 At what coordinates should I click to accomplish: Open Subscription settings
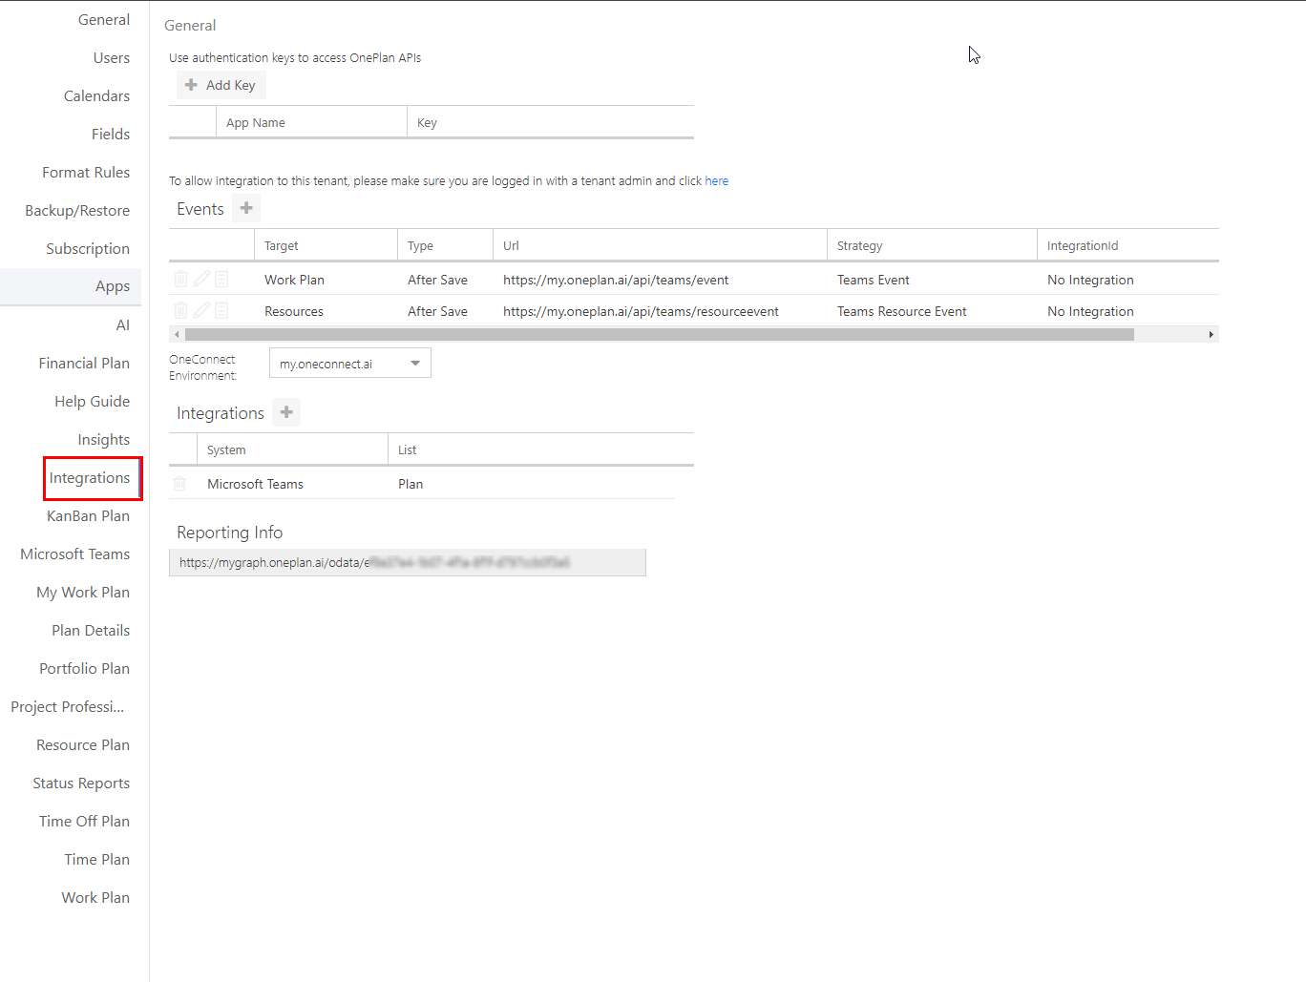88,249
